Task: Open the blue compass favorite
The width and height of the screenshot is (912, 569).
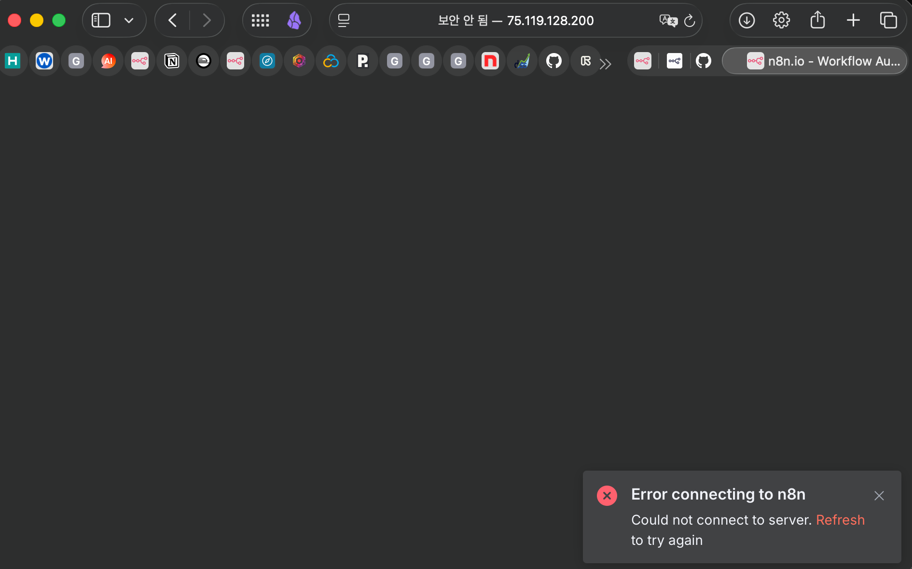Action: point(267,61)
